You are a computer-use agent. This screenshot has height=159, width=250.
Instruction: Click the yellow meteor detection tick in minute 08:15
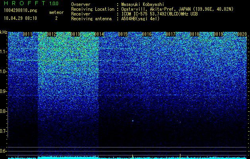pos(132,157)
